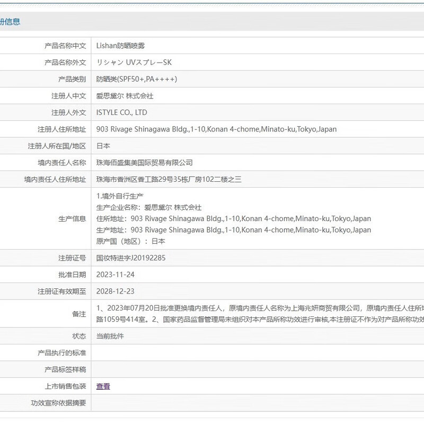Click the 1.境外自行生产 line

pos(120,196)
